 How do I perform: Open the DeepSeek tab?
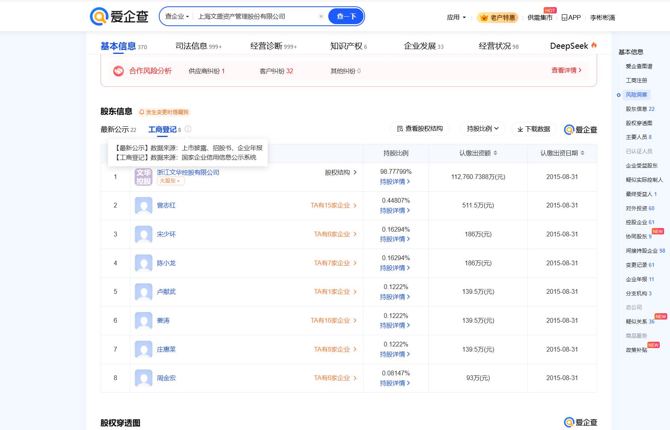pyautogui.click(x=573, y=46)
